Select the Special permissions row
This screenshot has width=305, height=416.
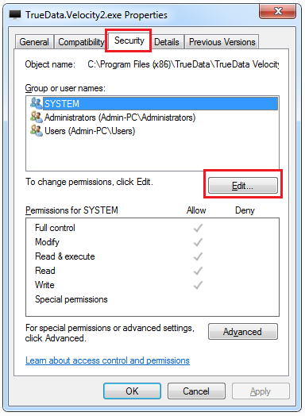(x=152, y=299)
